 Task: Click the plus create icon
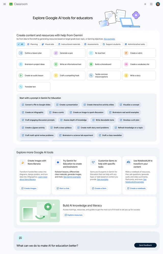coord(145,4)
